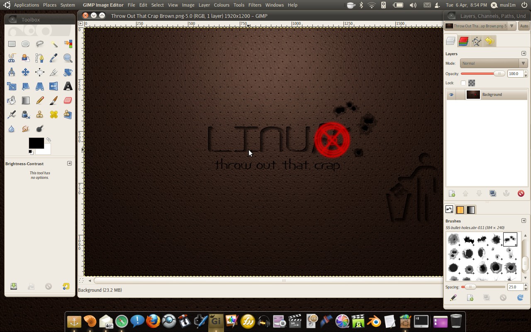Select the Color Picker eyedropper tool
531x332 pixels.
pos(54,58)
